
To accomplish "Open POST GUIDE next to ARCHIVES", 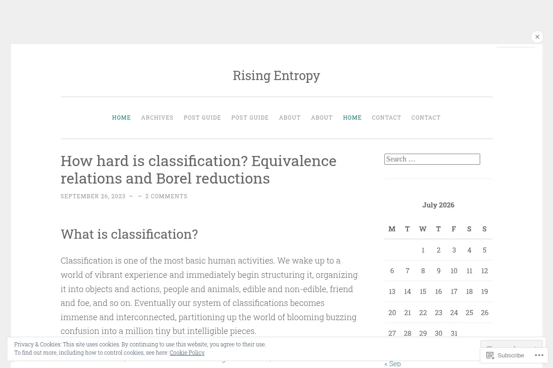I will click(202, 117).
